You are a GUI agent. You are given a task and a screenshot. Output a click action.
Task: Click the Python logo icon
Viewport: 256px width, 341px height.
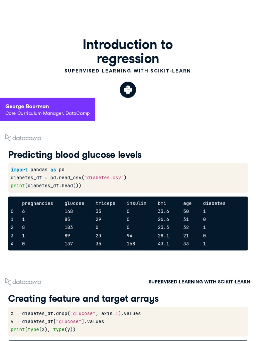(x=128, y=90)
